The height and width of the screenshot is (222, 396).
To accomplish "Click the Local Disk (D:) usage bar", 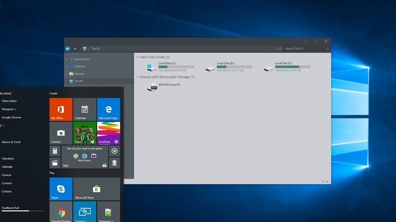I will coord(234,67).
